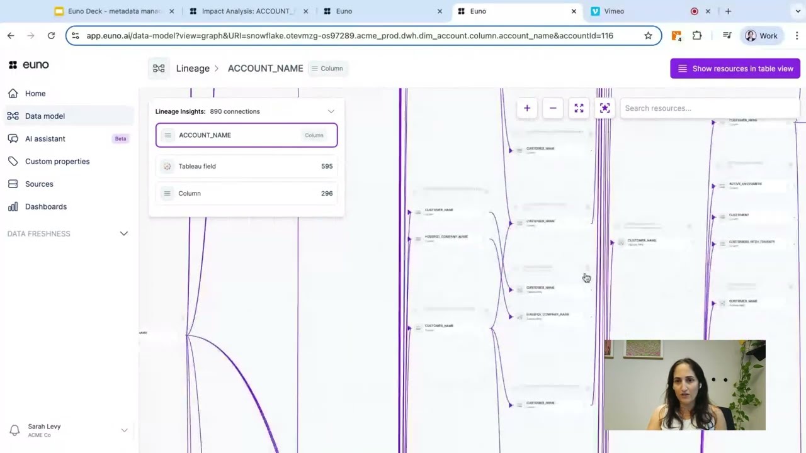Click the Dashboards chart icon
This screenshot has width=806, height=453.
(x=13, y=206)
